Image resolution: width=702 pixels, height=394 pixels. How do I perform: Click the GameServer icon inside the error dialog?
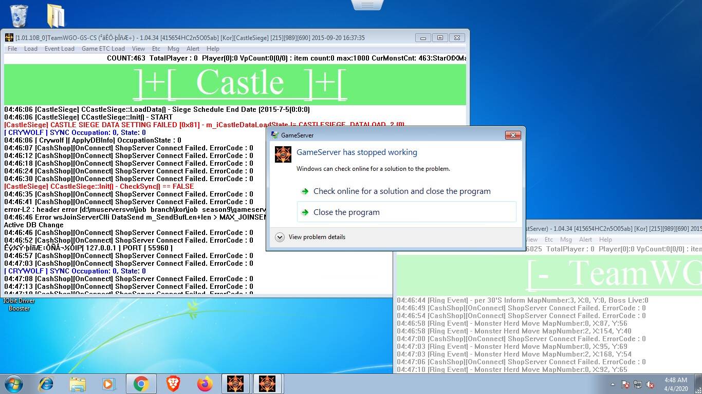point(283,154)
